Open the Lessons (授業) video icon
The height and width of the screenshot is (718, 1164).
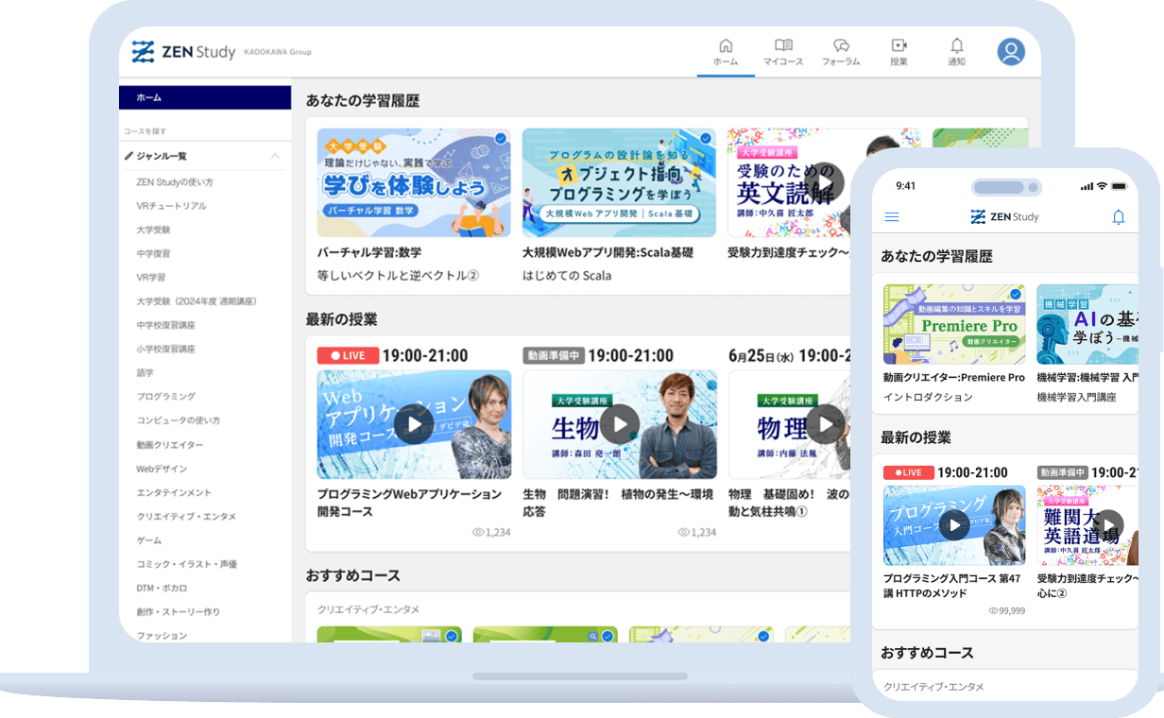coord(899,46)
